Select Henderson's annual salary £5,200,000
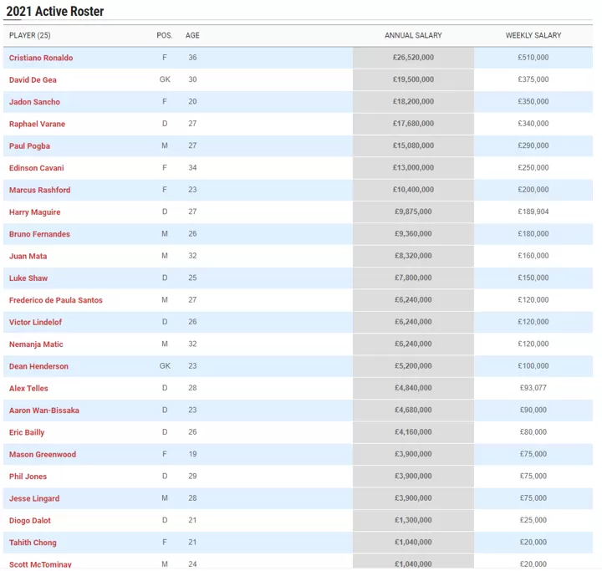This screenshot has width=602, height=571. pos(414,366)
